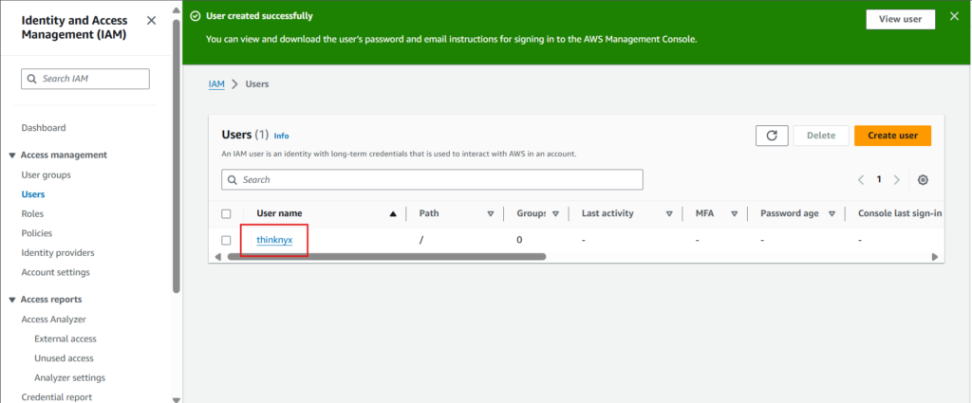This screenshot has width=972, height=403.
Task: Dismiss the green success banner
Action: click(x=954, y=17)
